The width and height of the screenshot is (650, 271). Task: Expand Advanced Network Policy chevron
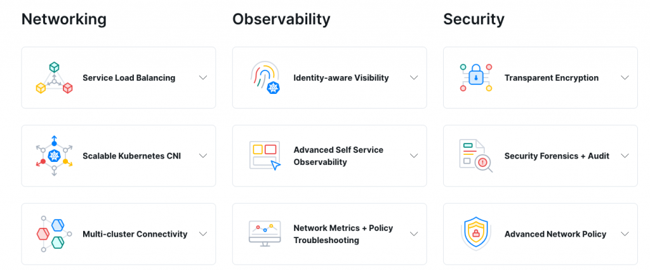coord(625,234)
